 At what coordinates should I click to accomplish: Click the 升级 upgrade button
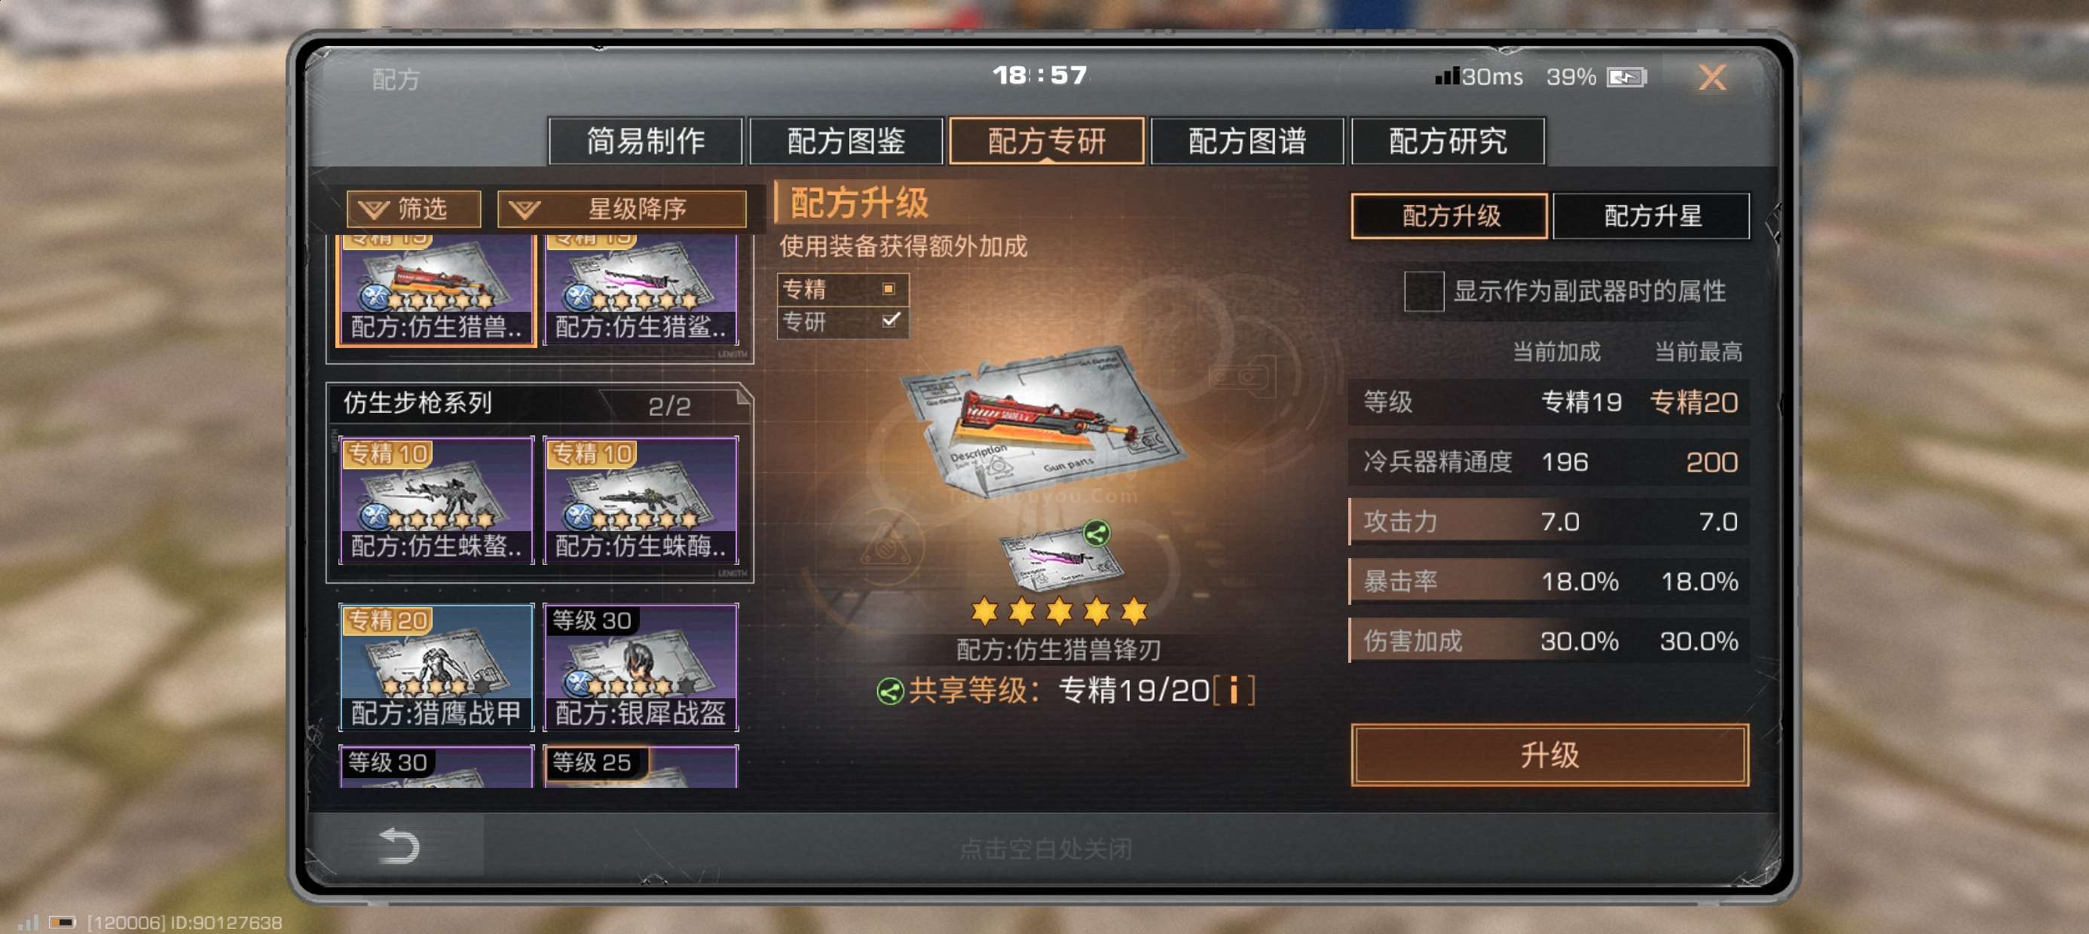pos(1549,755)
